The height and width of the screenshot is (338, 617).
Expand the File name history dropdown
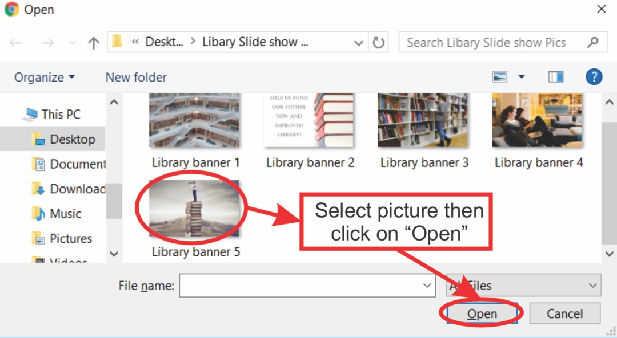(427, 286)
